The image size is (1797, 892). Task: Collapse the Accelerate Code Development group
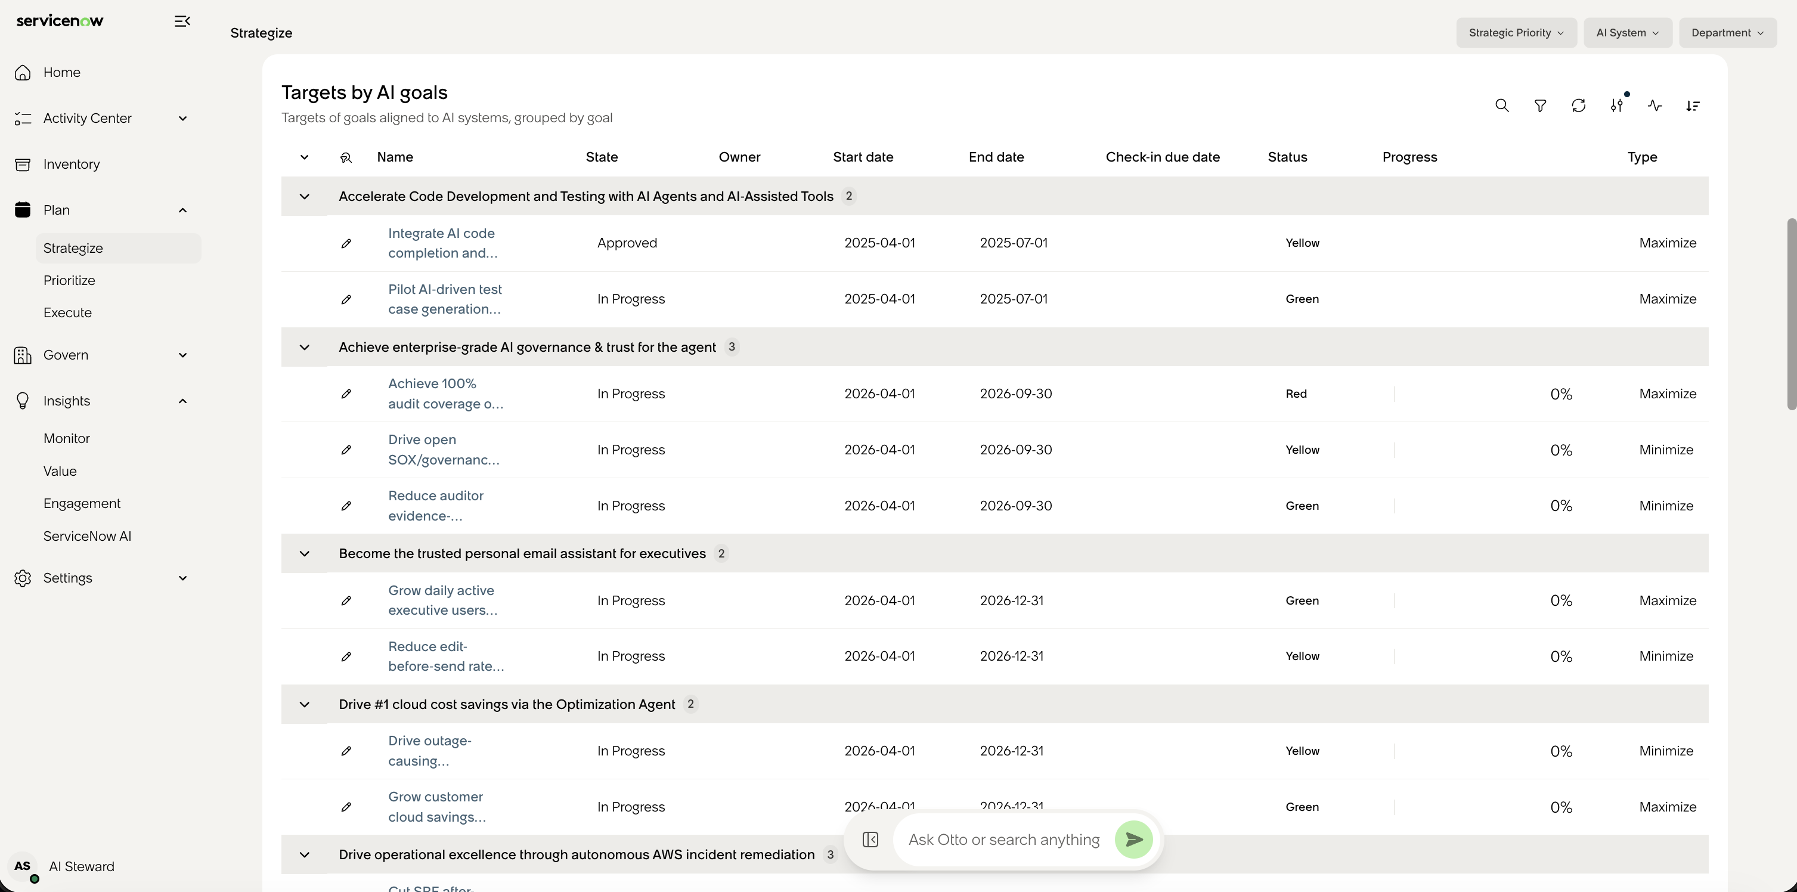pos(304,197)
